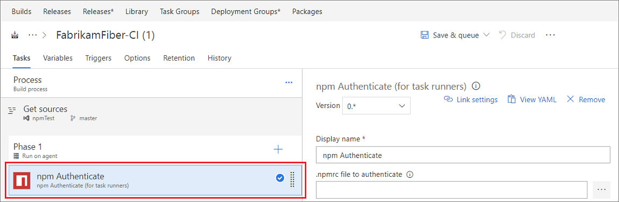Screen dimensions: 619x202
Task: Click the .npmrc file info icon
Action: [x=410, y=175]
